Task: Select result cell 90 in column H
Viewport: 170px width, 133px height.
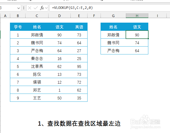Action: [137, 35]
